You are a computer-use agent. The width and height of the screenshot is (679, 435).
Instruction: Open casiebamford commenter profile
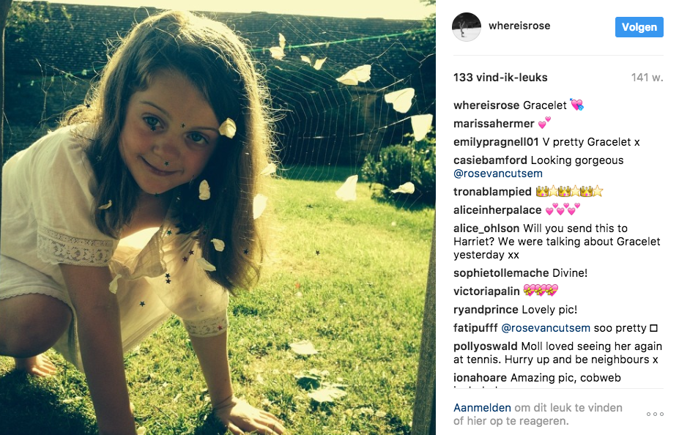tap(490, 160)
